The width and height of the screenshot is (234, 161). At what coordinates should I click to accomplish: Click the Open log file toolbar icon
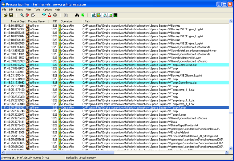(5, 15)
